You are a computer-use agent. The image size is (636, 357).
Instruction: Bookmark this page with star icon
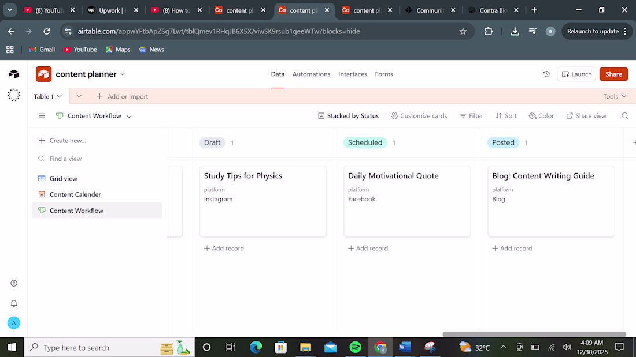tap(463, 31)
